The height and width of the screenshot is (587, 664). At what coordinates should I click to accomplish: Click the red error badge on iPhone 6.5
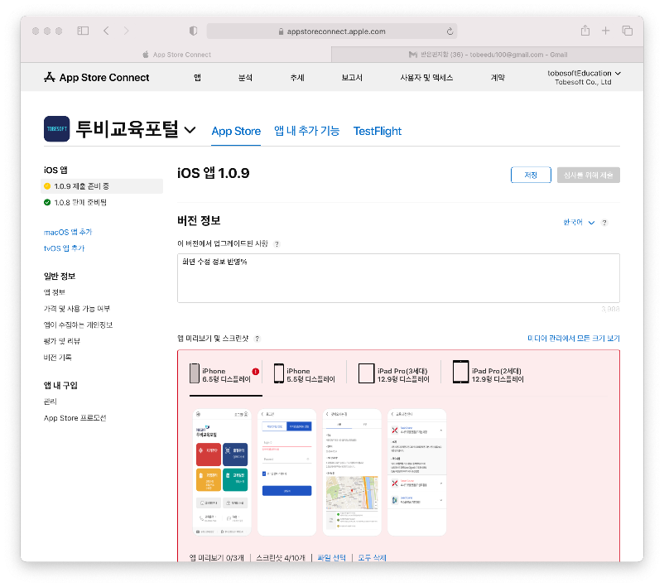[255, 372]
